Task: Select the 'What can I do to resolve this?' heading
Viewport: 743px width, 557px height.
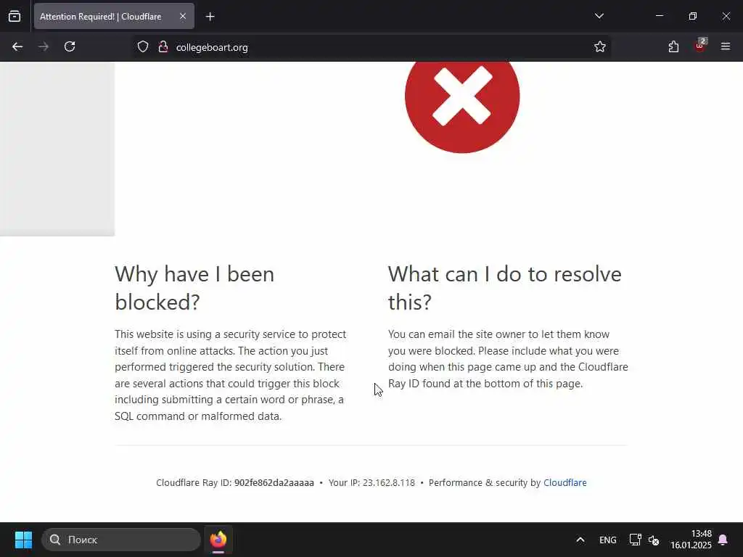Action: point(505,288)
